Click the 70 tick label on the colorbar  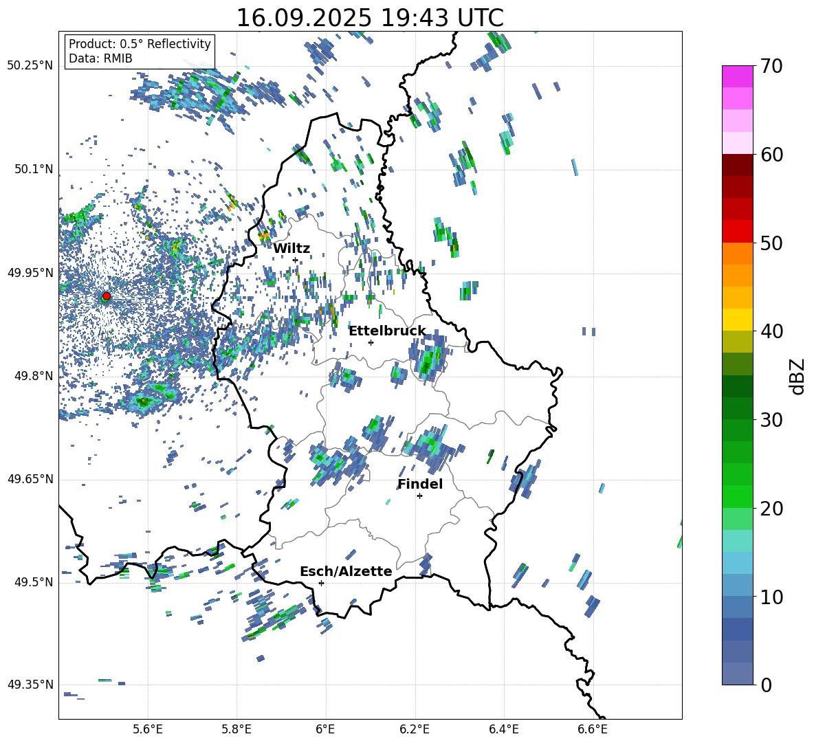click(771, 67)
